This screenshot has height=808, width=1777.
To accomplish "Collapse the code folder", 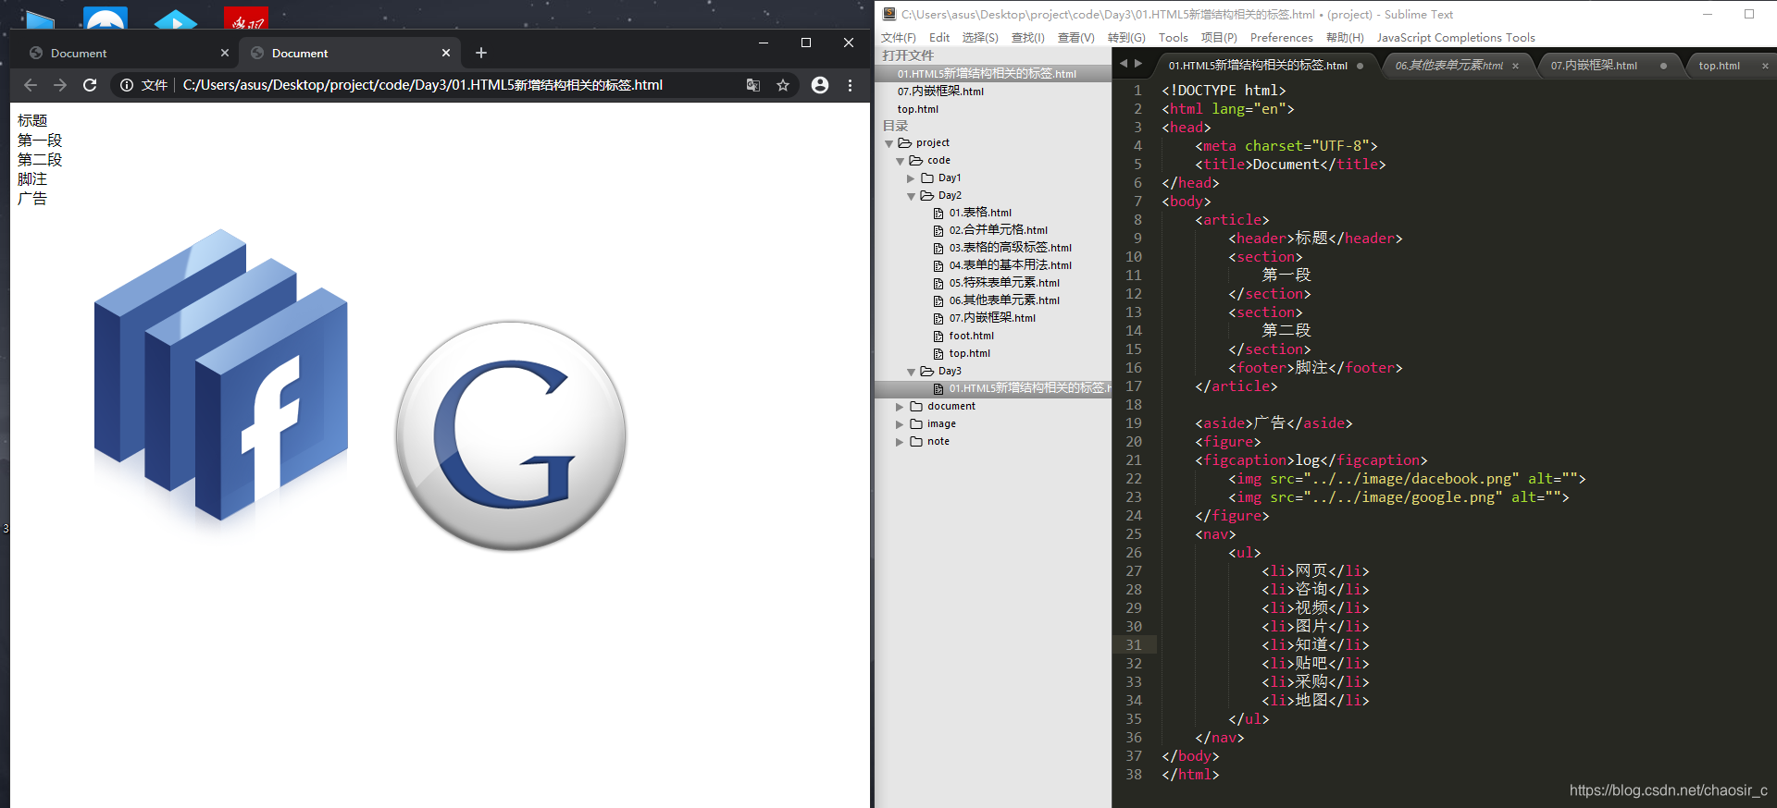I will point(900,161).
